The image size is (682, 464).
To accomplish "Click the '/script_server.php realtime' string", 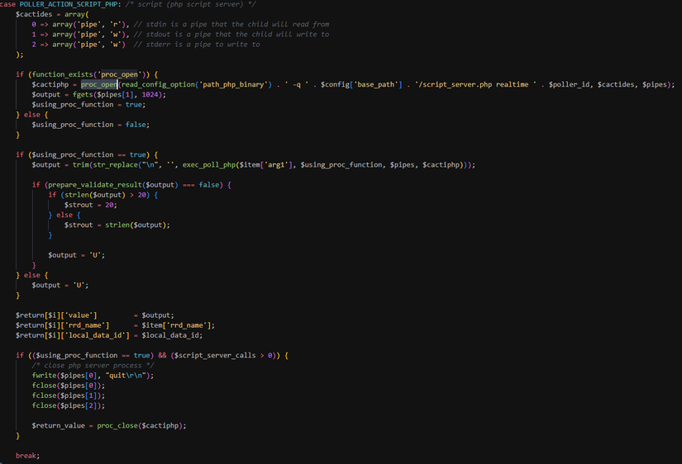I will coord(475,84).
